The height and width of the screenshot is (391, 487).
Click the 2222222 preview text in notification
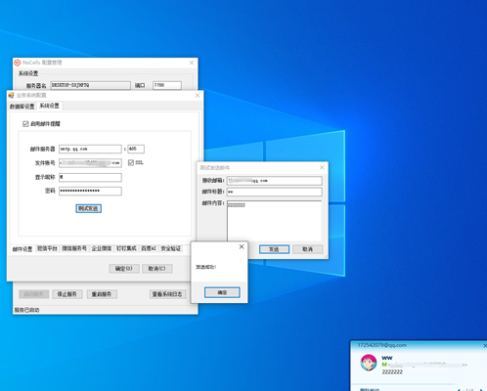(x=392, y=371)
